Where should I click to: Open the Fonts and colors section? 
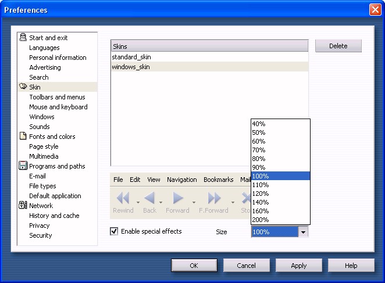52,137
